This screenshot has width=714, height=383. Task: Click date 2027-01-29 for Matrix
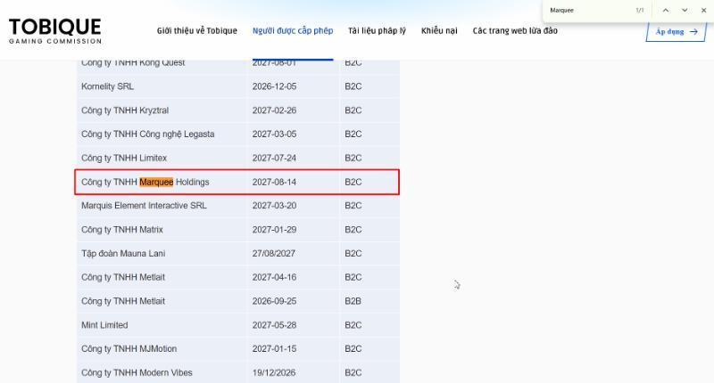point(274,230)
